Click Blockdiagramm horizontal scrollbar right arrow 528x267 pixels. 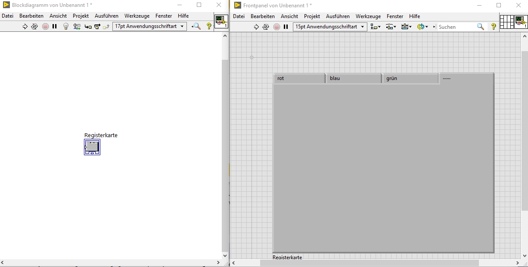pos(218,262)
